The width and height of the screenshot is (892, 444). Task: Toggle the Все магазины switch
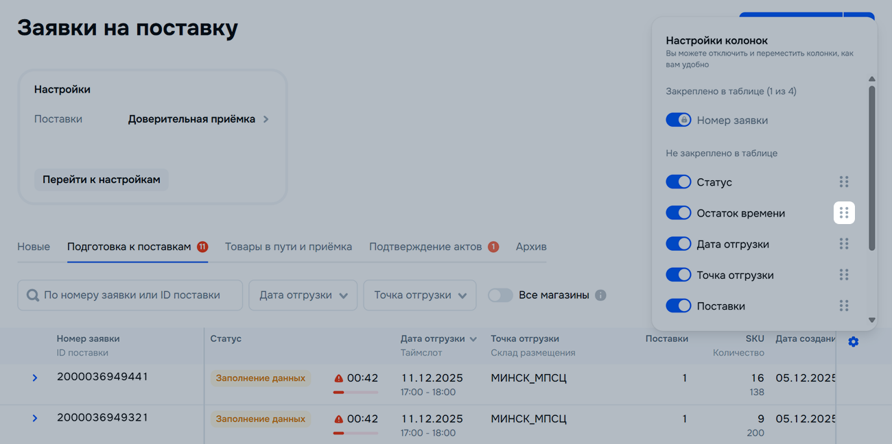click(500, 295)
